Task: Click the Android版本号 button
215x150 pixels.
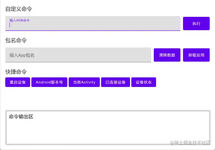Action: (50, 82)
